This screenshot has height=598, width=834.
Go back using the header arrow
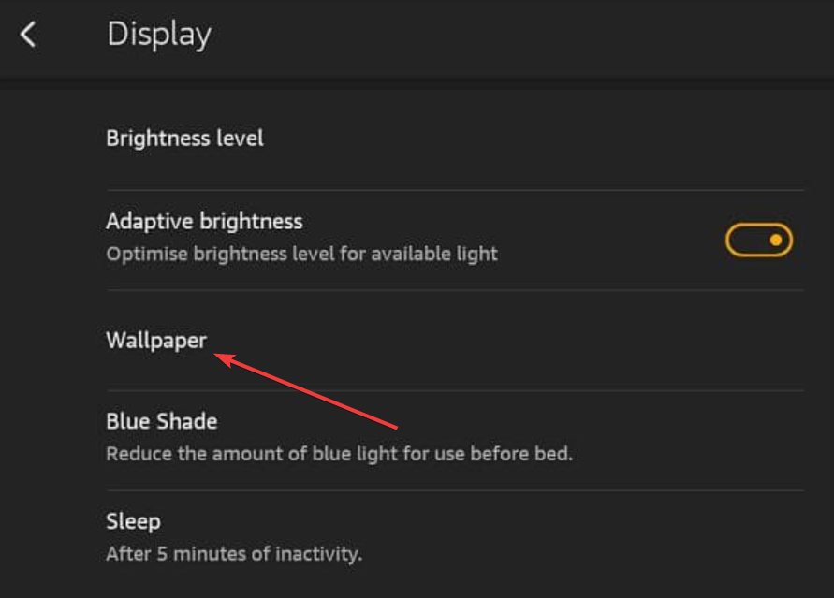point(29,36)
